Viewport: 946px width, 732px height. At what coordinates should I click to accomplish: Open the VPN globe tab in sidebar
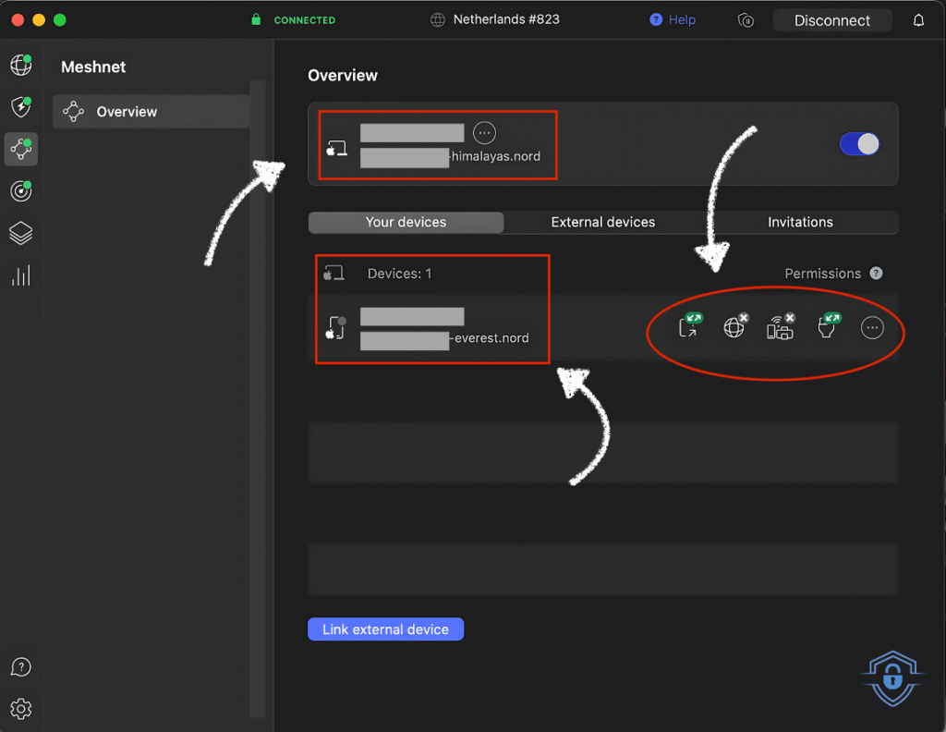point(21,65)
